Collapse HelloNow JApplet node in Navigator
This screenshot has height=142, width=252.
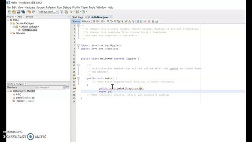8,91
